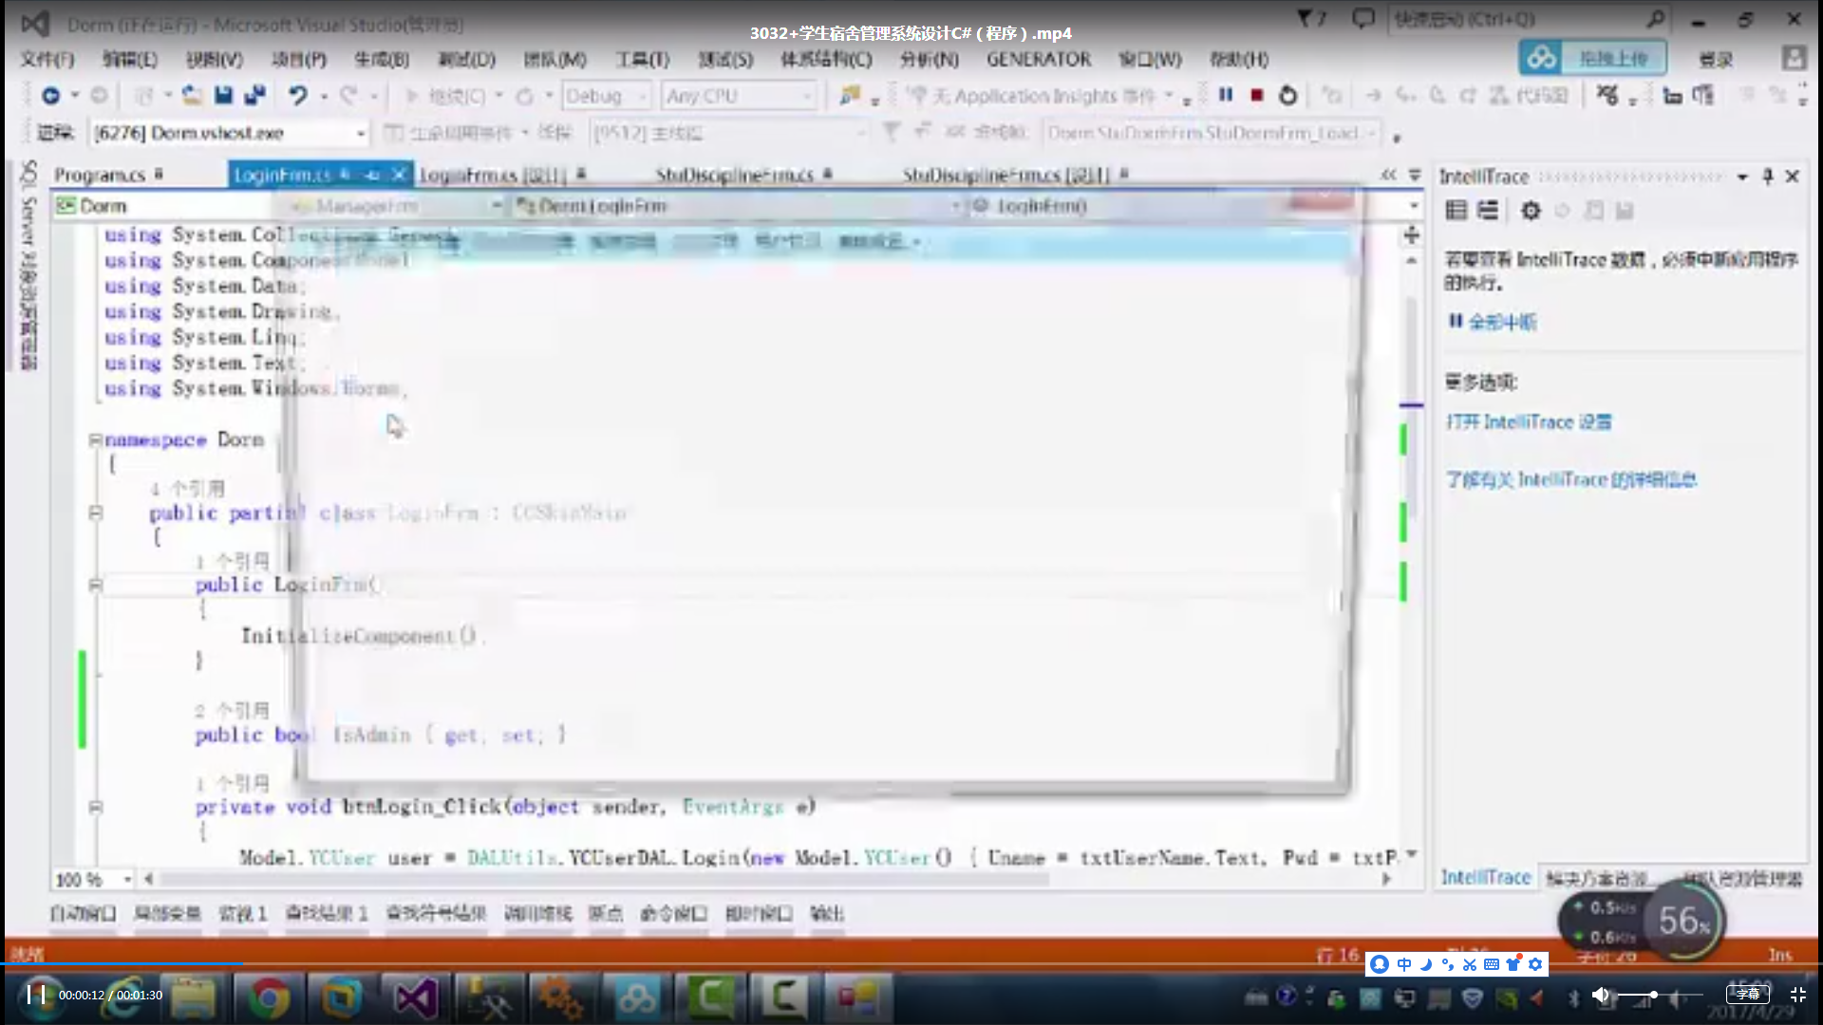Click the 继续(C) continue button
The width and height of the screenshot is (1823, 1025).
(446, 96)
